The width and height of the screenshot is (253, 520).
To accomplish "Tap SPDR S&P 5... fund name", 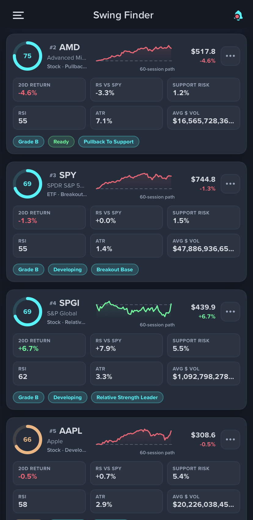I will coord(66,185).
